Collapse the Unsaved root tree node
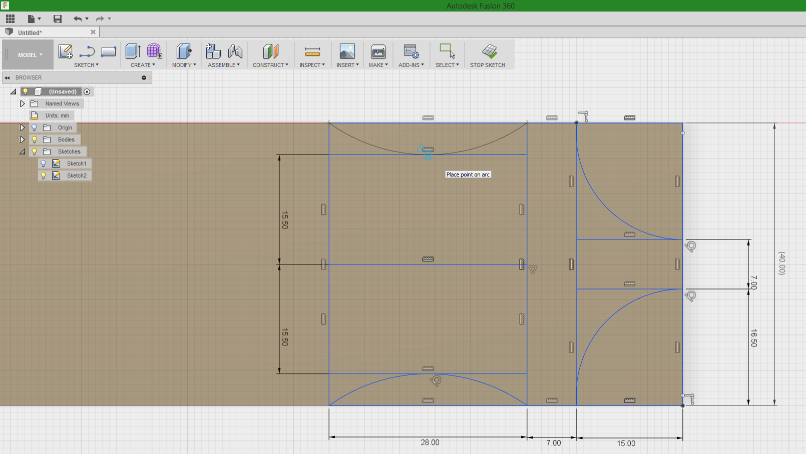The width and height of the screenshot is (806, 454). 14,91
